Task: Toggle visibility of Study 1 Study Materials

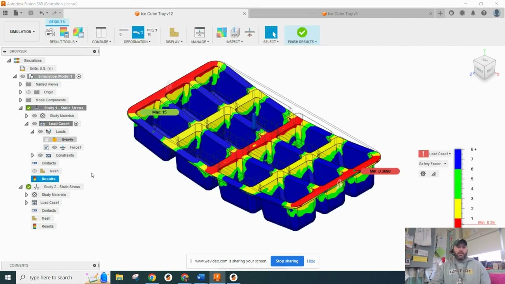Action: point(35,116)
